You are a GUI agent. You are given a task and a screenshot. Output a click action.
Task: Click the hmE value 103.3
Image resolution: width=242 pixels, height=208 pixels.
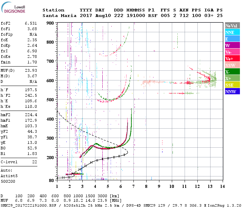click(x=31, y=126)
